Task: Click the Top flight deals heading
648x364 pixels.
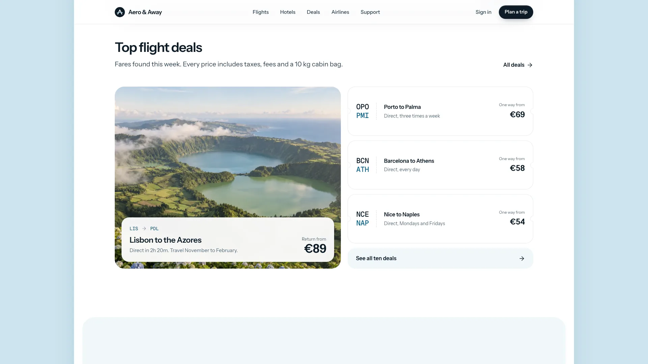Action: (158, 48)
